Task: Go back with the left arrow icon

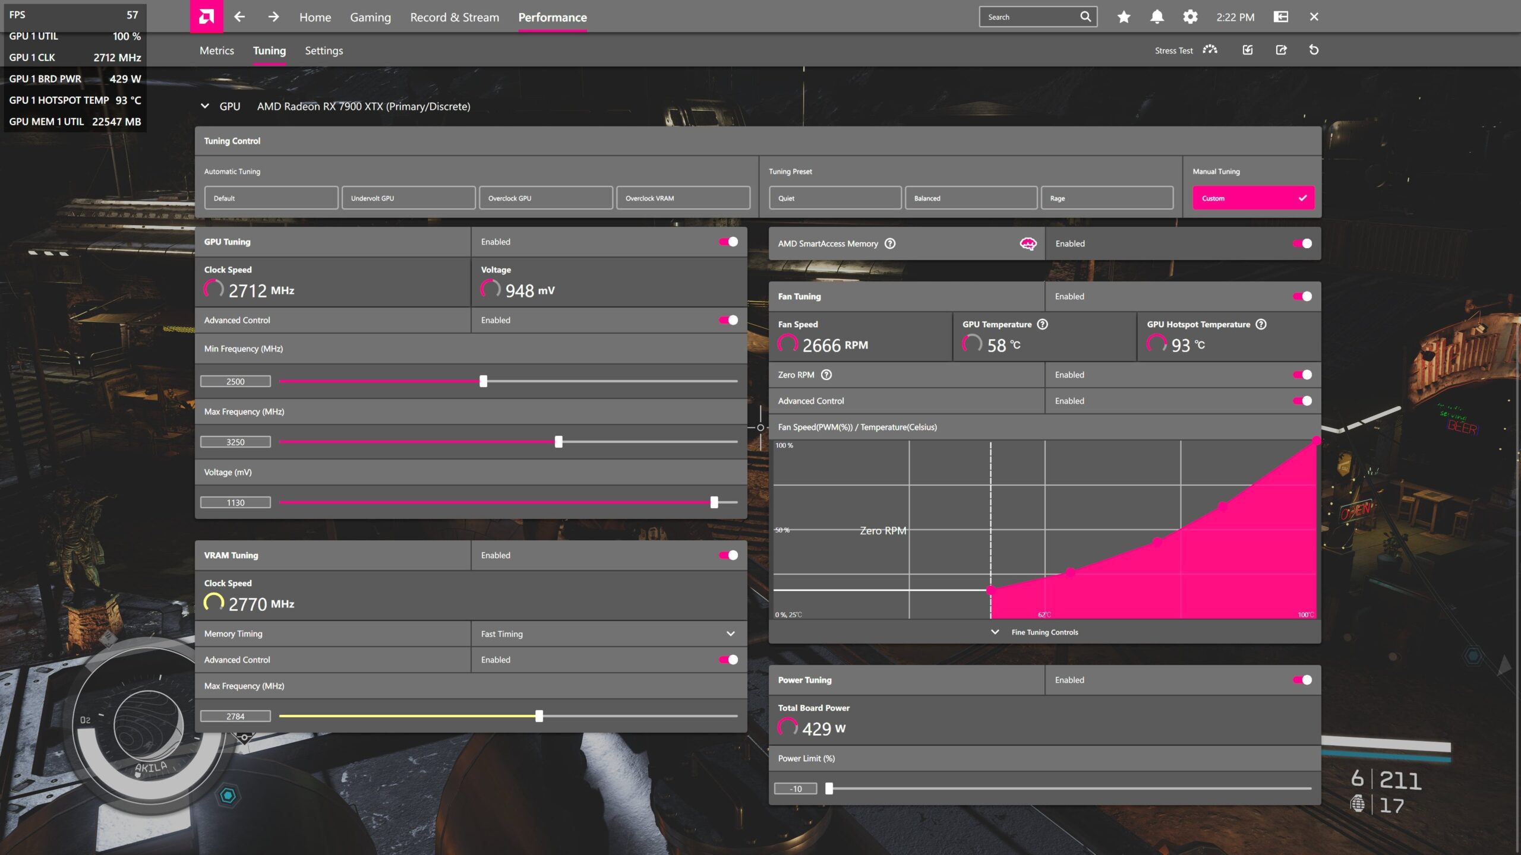Action: tap(239, 17)
